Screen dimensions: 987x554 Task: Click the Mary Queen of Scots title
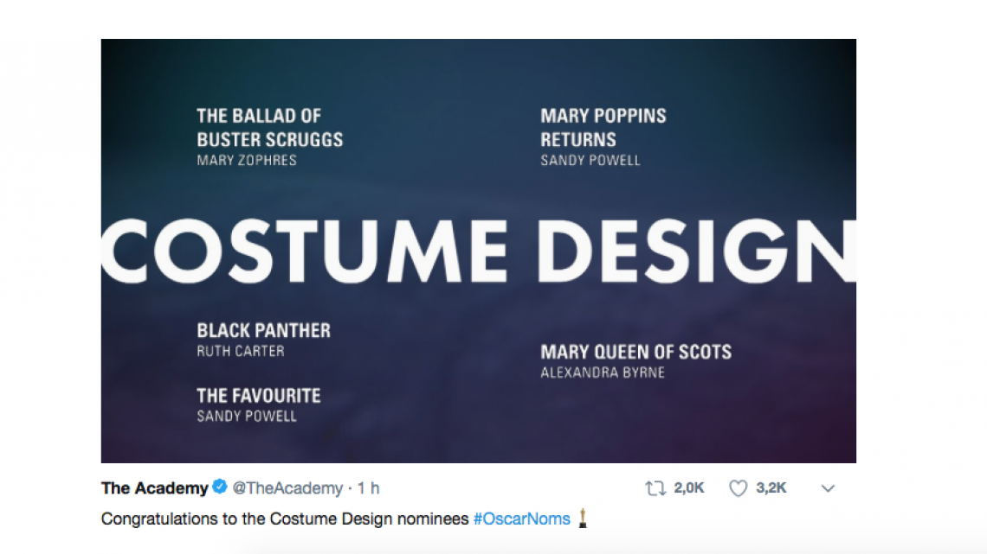635,352
